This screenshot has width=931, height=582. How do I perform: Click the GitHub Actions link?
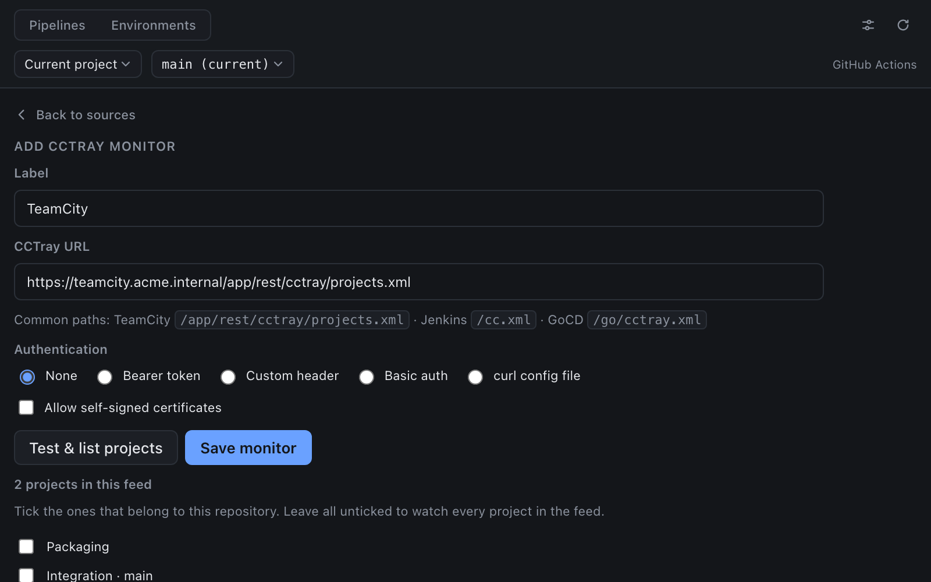pyautogui.click(x=874, y=65)
